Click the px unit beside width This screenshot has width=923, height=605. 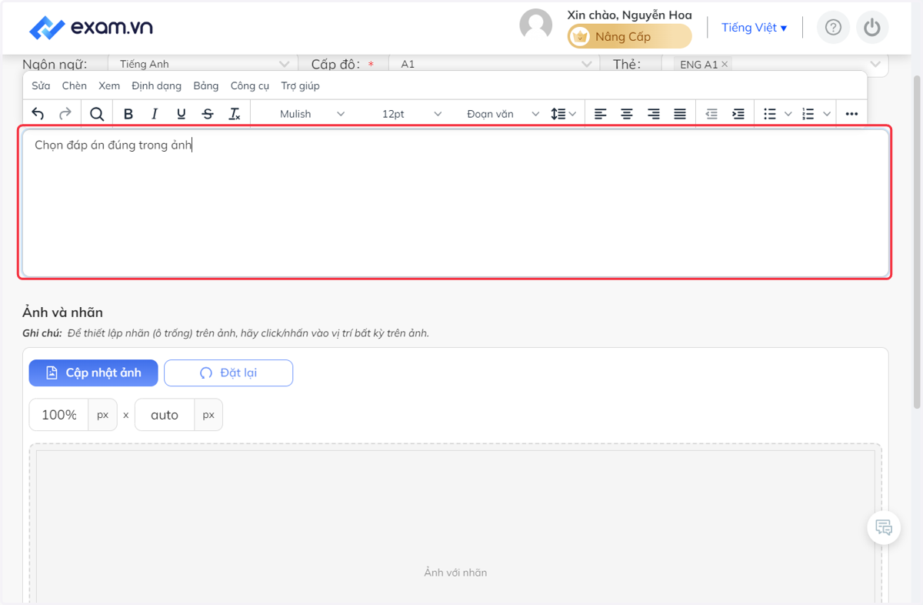pos(102,415)
